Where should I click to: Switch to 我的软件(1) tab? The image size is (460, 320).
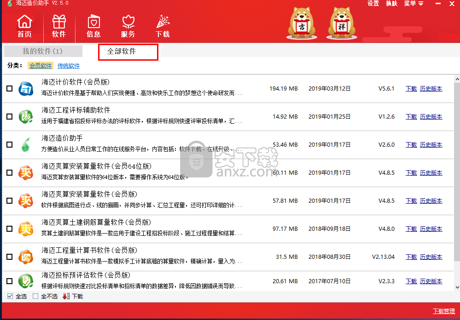tap(43, 51)
